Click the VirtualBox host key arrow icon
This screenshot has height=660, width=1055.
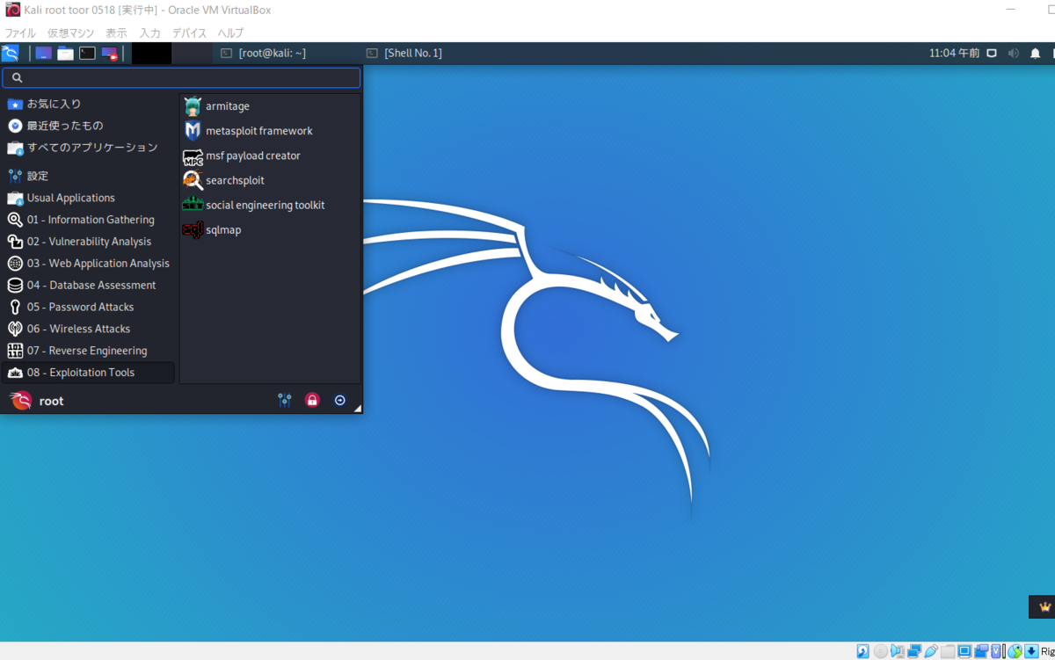(1031, 651)
